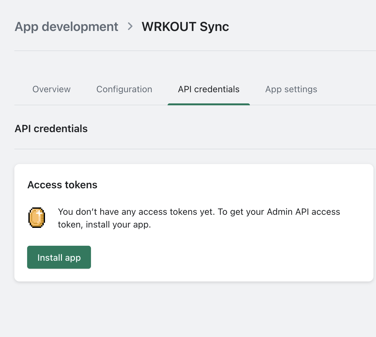Click the breadcrumb chevron separator arrow
This screenshot has height=337, width=376.
pyautogui.click(x=130, y=26)
